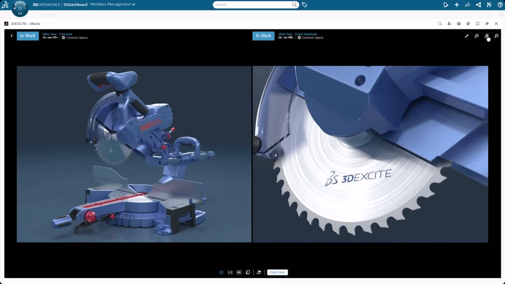The width and height of the screenshot is (505, 284).
Task: Open the widget user access icon
Action: click(449, 24)
